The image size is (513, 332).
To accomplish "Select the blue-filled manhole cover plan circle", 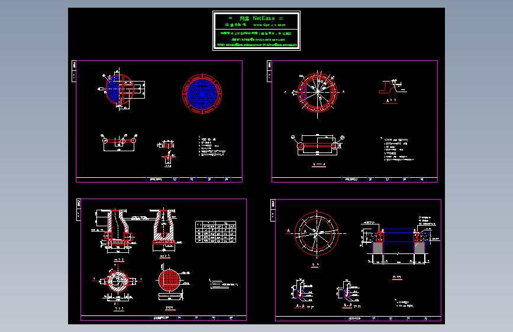I will pos(202,94).
